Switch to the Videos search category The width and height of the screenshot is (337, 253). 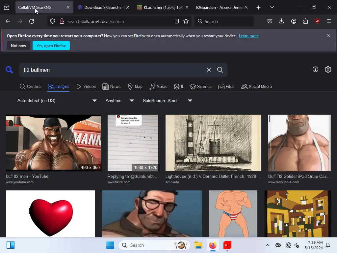86,87
